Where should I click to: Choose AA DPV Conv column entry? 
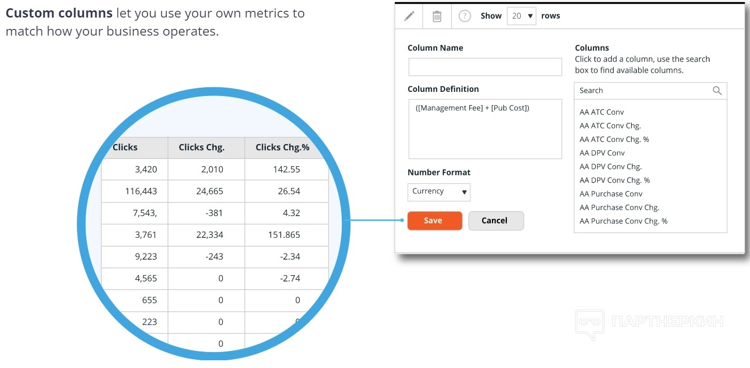pos(602,153)
